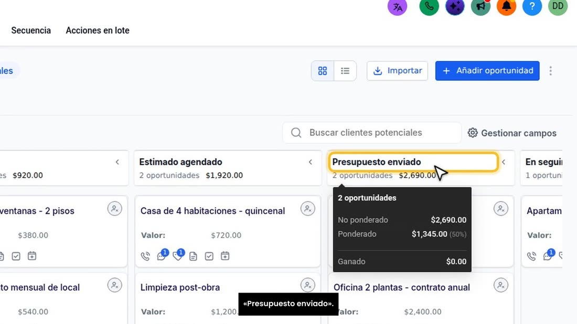577x324 pixels.
Task: Open the tasks icon on Casa de 4 habitaciones card
Action: pos(209,256)
